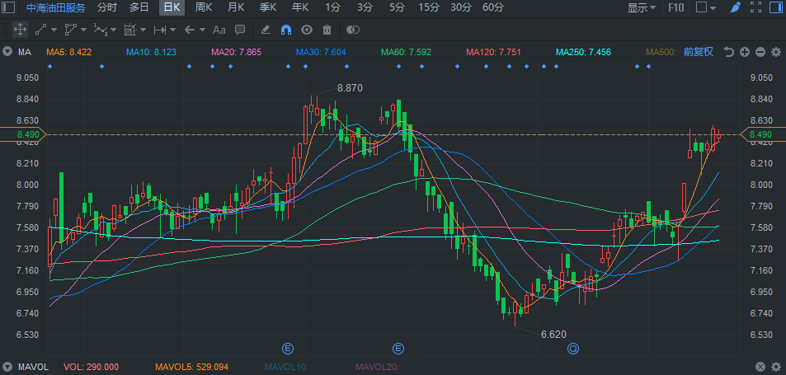Select the left arrow annotation tool
The height and width of the screenshot is (375, 786).
(189, 30)
